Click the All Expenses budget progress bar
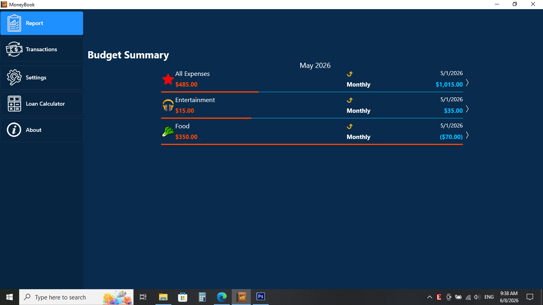Screen dimensions: 543x305 coord(312,92)
